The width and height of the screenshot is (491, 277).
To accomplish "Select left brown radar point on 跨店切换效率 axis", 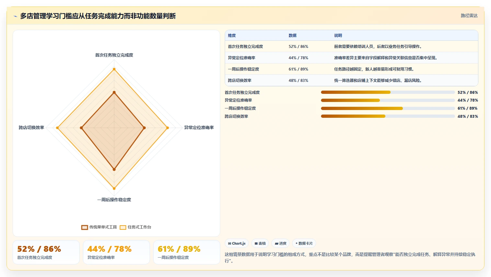I will [81, 128].
